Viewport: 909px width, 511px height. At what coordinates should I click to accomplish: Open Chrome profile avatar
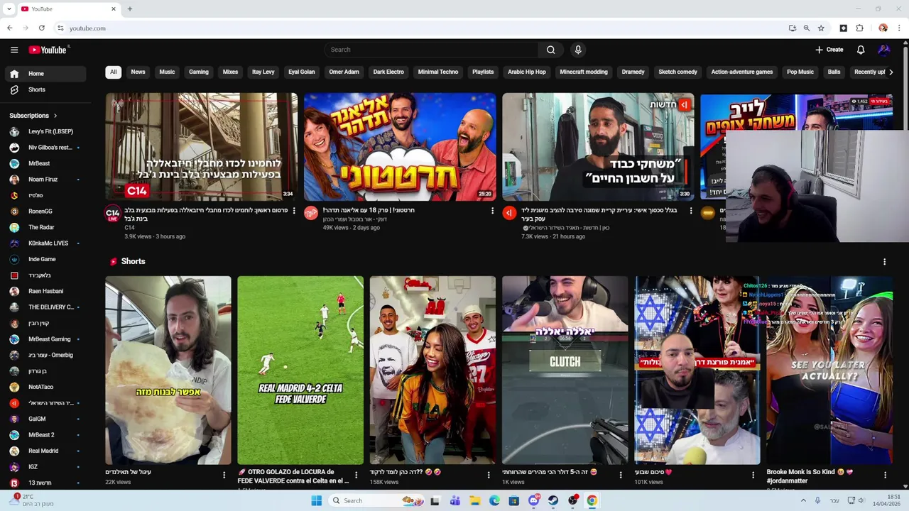click(883, 28)
